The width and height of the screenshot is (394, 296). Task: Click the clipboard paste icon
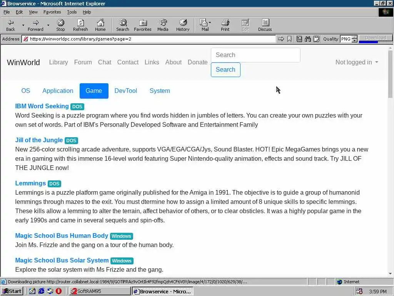[x=316, y=39]
